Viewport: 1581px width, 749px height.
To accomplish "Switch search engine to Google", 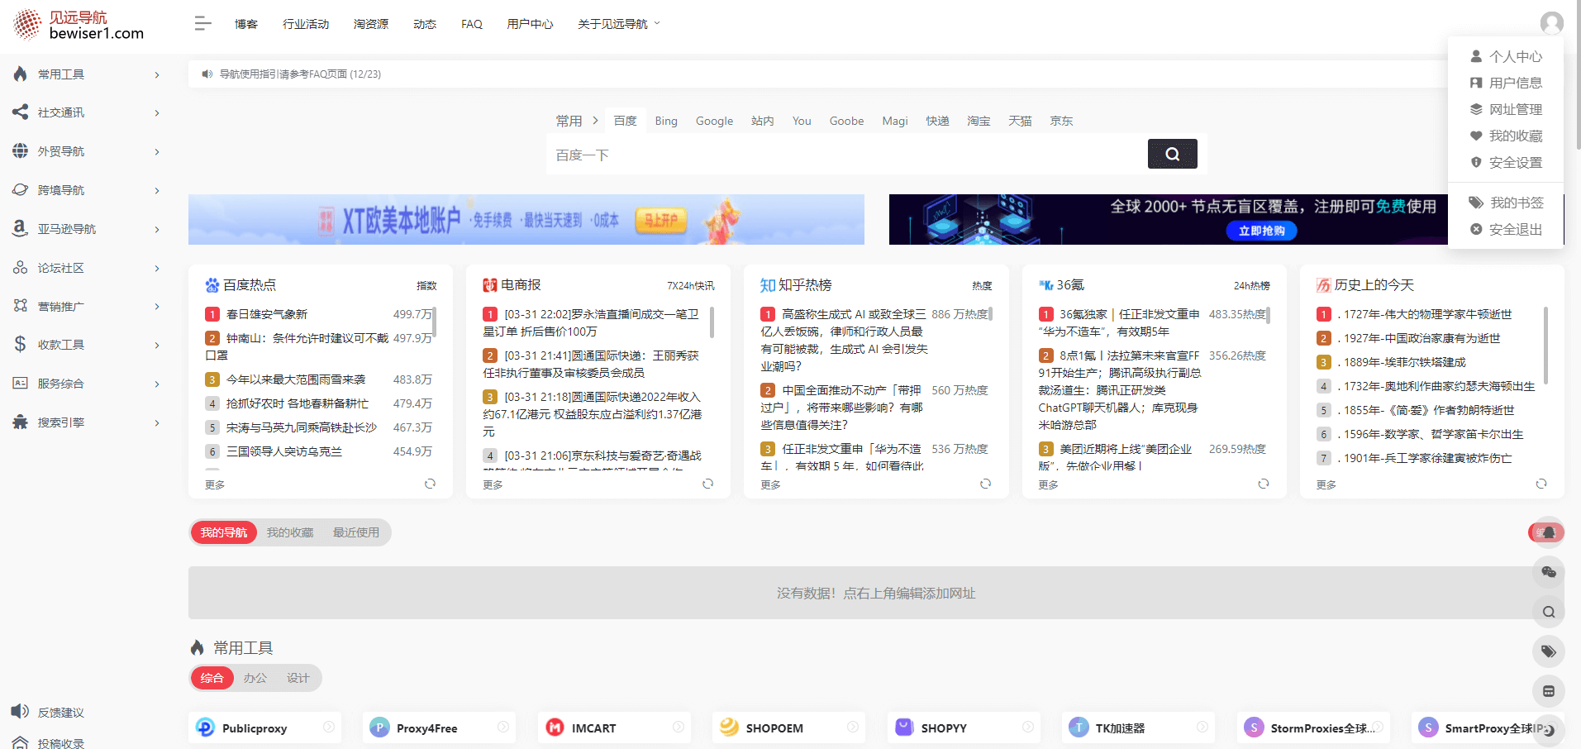I will pyautogui.click(x=713, y=121).
